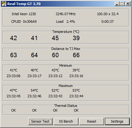Image resolution: width=132 pixels, height=128 pixels.
Task: Click the core temperature reading 39
Action: (x=76, y=38)
